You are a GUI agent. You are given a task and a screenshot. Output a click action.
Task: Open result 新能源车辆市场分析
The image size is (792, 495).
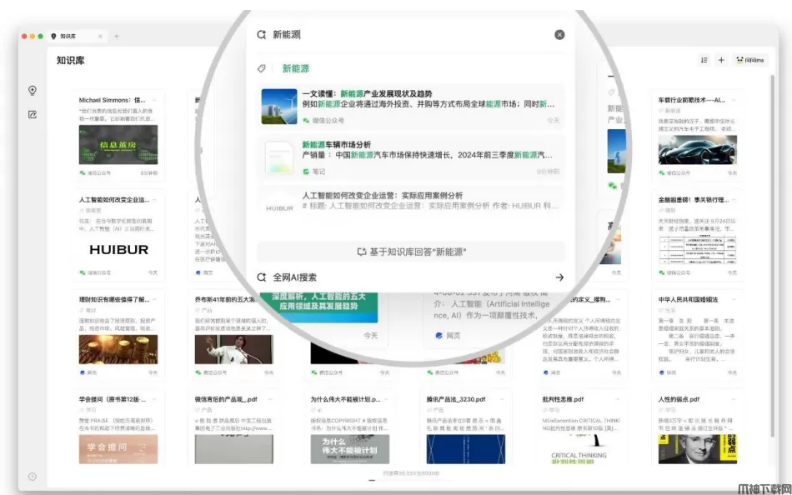click(x=411, y=157)
